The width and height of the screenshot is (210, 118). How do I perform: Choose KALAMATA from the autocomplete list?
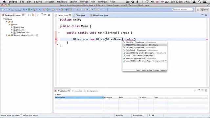(x=145, y=45)
